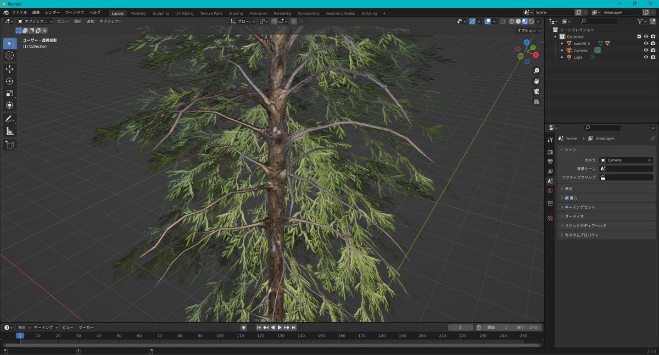Open the Render properties tab

[x=550, y=152]
